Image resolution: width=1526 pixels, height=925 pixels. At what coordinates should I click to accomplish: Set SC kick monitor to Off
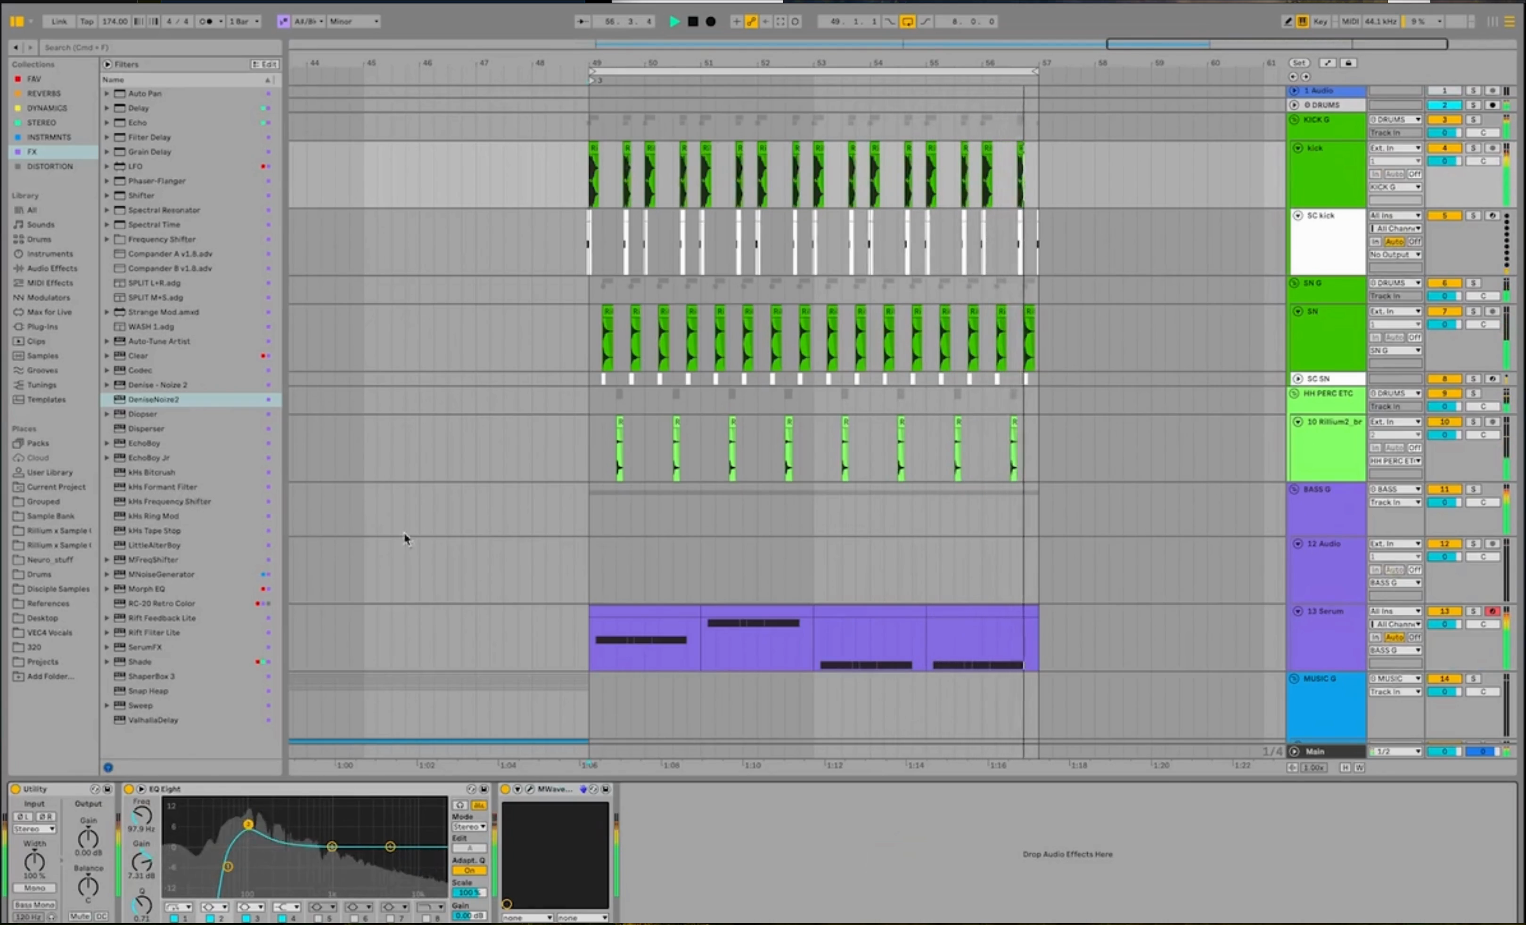tap(1414, 241)
